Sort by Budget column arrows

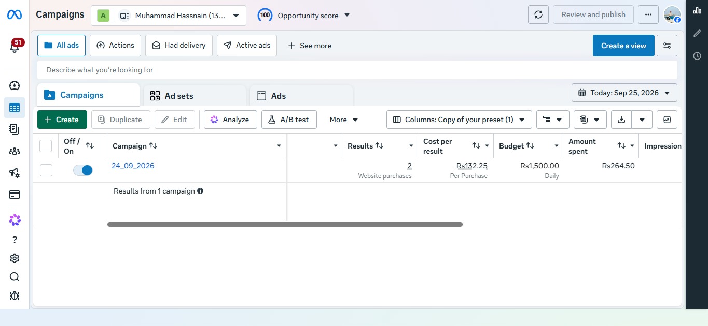click(x=530, y=146)
